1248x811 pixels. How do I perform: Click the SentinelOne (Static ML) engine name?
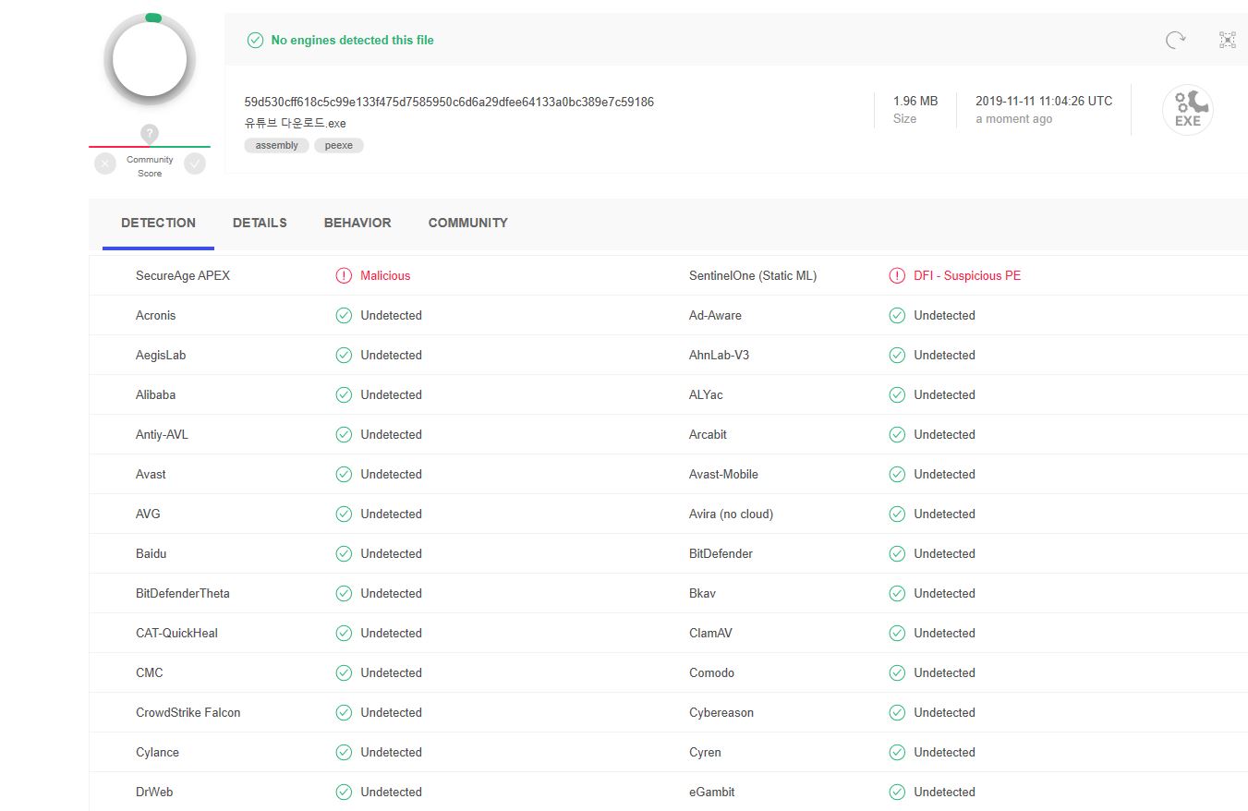pos(753,275)
